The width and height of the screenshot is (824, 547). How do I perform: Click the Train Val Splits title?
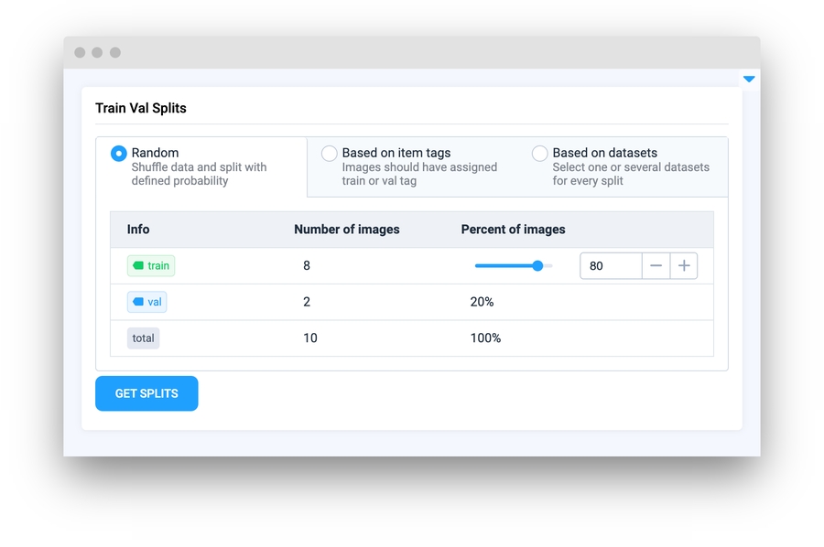pos(141,108)
